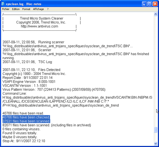The height and width of the screenshot is (147, 159).
Task: Click empty scrollbar track above the thumb
Action: tap(155, 71)
